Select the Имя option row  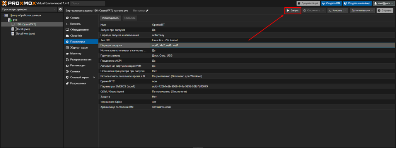(x=246, y=25)
